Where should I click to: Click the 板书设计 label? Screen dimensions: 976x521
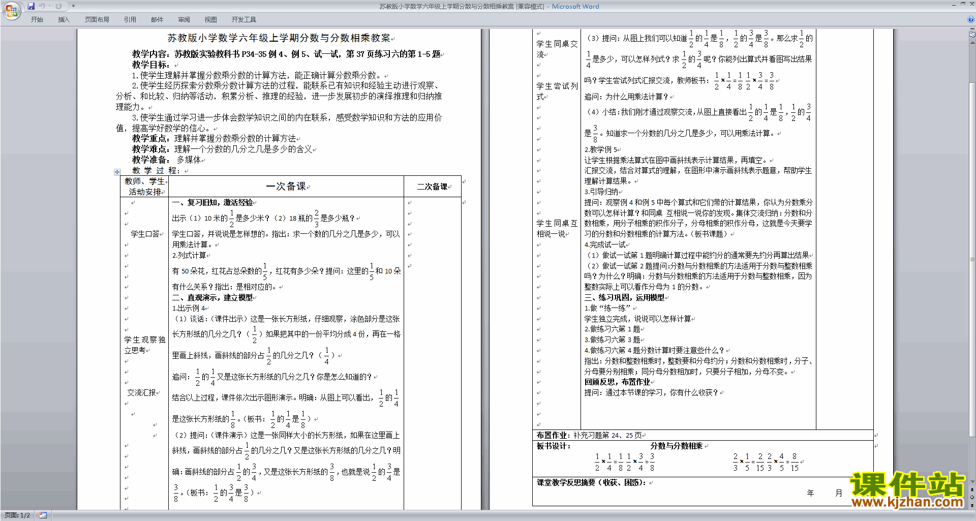pos(554,446)
